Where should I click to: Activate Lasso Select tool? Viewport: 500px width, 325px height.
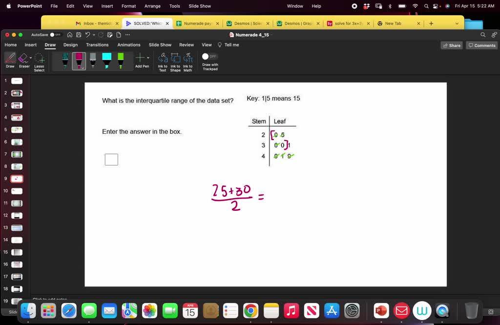pos(39,60)
